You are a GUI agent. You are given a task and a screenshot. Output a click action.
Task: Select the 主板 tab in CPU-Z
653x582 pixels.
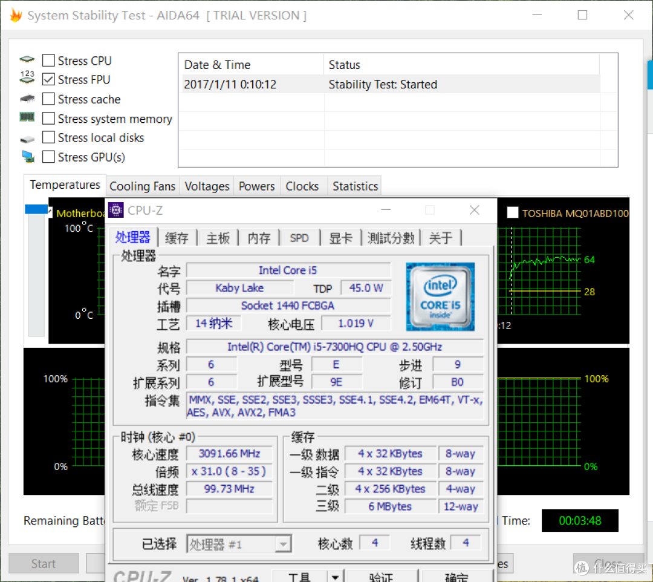click(x=218, y=238)
